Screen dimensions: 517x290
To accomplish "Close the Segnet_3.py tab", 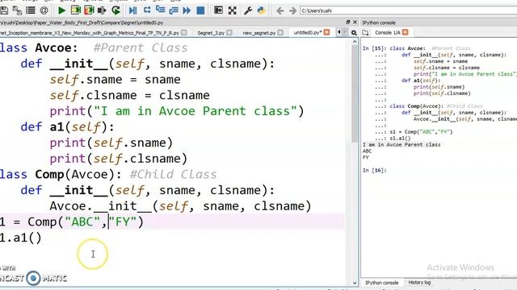I will click(229, 32).
